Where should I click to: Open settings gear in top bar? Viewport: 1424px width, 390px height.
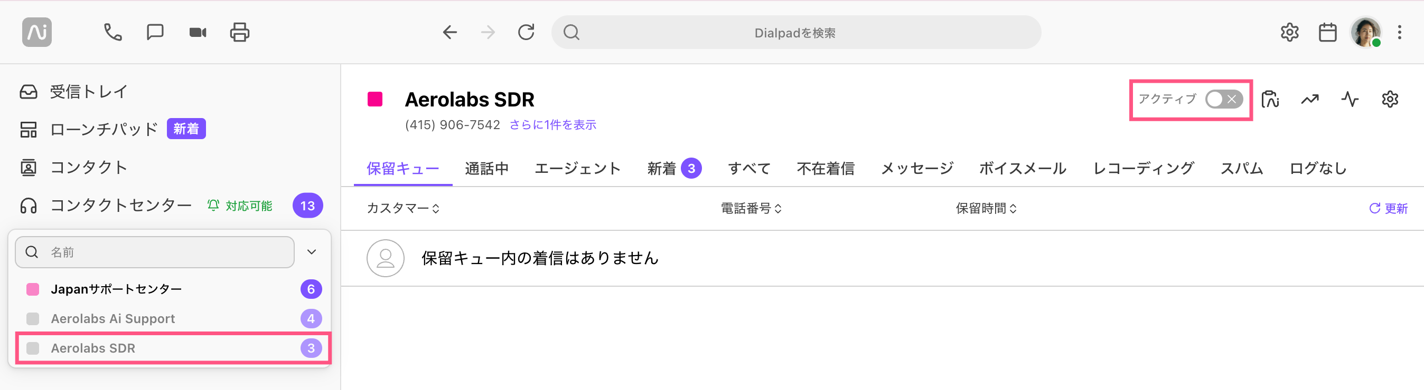pos(1289,33)
